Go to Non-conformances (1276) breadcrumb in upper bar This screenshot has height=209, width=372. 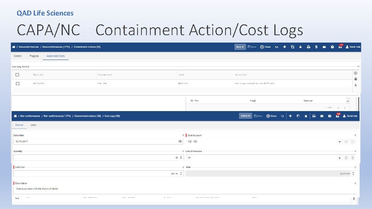pyautogui.click(x=56, y=47)
